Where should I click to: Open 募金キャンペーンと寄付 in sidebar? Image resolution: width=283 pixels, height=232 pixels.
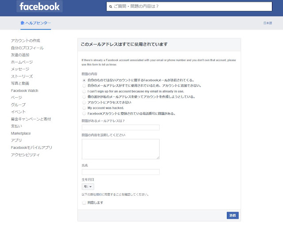coord(31,119)
